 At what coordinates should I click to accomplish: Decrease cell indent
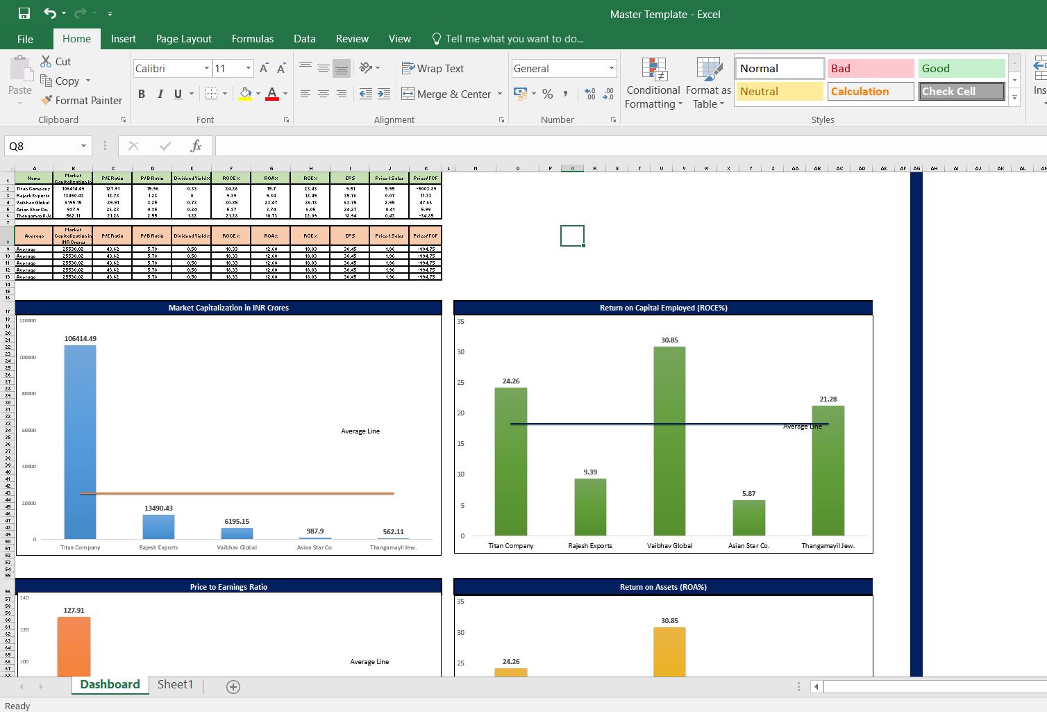(366, 94)
